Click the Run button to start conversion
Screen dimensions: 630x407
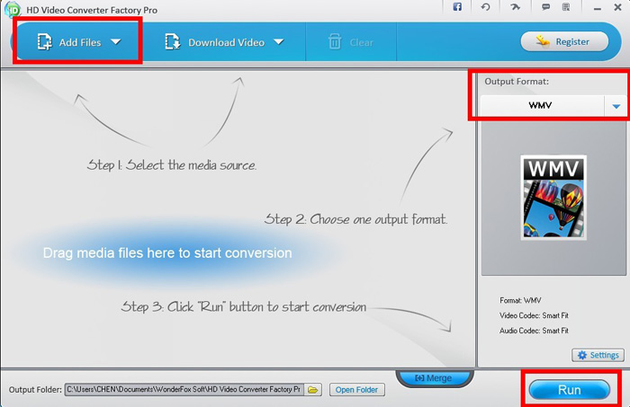570,390
